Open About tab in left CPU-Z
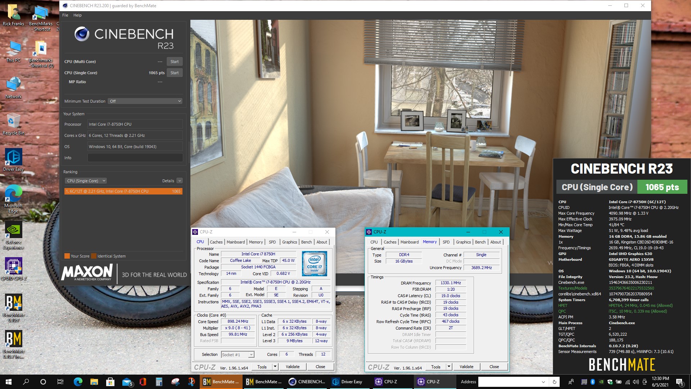Screen dimensions: 691x389 point(322,242)
